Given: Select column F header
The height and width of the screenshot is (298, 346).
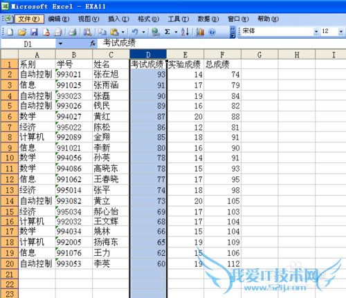Looking at the screenshot, I should pos(222,55).
